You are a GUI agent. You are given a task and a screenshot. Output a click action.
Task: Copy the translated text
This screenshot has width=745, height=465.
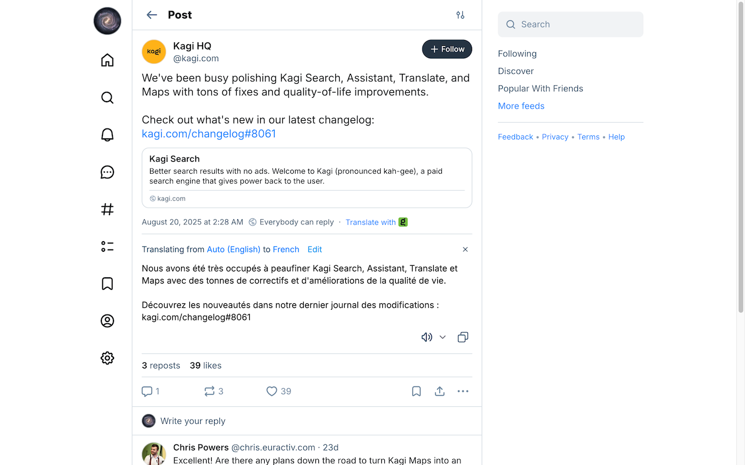463,337
